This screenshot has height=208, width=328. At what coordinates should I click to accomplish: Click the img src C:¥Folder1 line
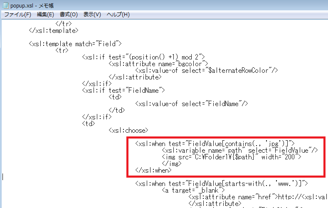(x=232, y=157)
